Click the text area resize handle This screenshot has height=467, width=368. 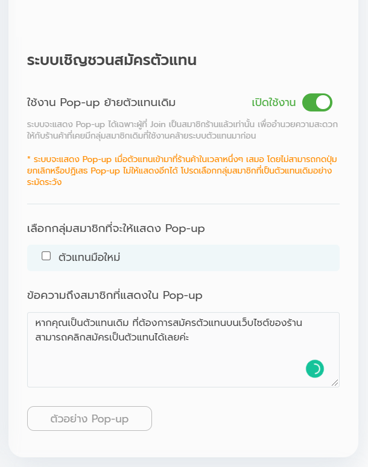tap(335, 383)
